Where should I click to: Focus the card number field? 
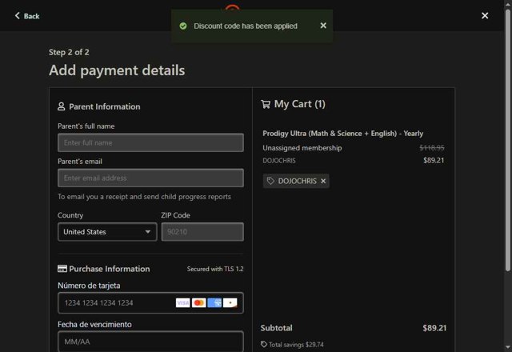point(150,303)
